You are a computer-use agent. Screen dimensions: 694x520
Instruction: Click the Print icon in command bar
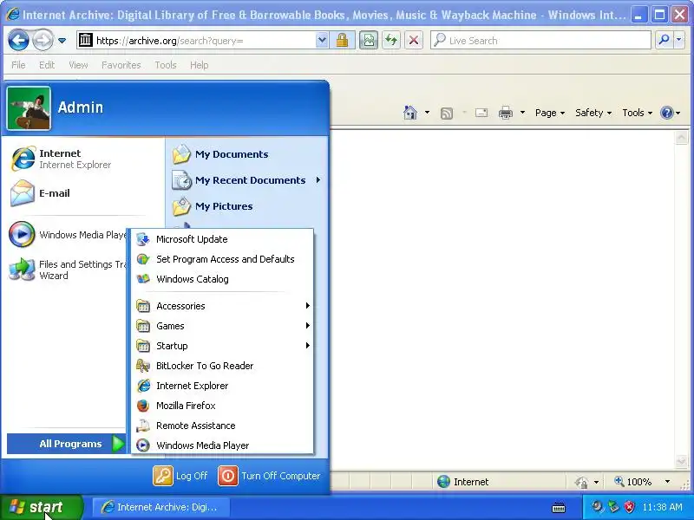pyautogui.click(x=506, y=113)
